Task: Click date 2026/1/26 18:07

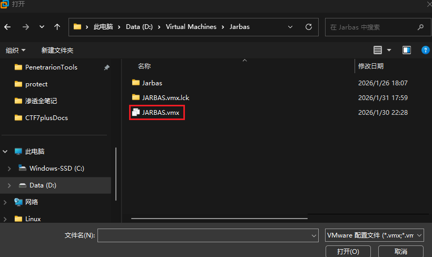Action: click(x=382, y=83)
